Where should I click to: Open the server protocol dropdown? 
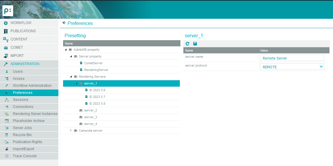pos(292,67)
